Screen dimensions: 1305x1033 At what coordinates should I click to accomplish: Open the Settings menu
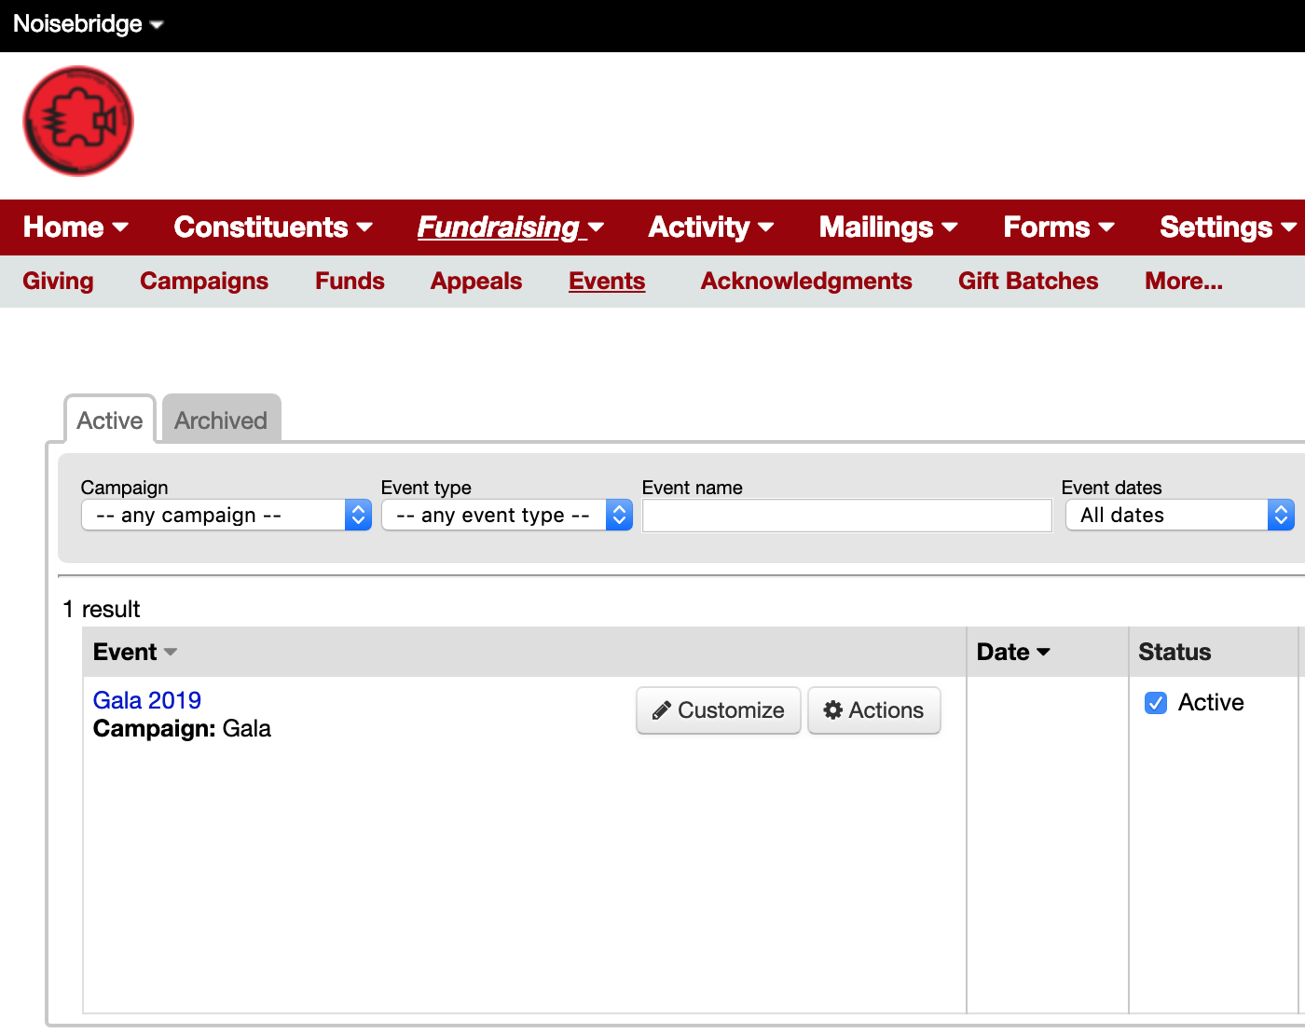(x=1227, y=227)
